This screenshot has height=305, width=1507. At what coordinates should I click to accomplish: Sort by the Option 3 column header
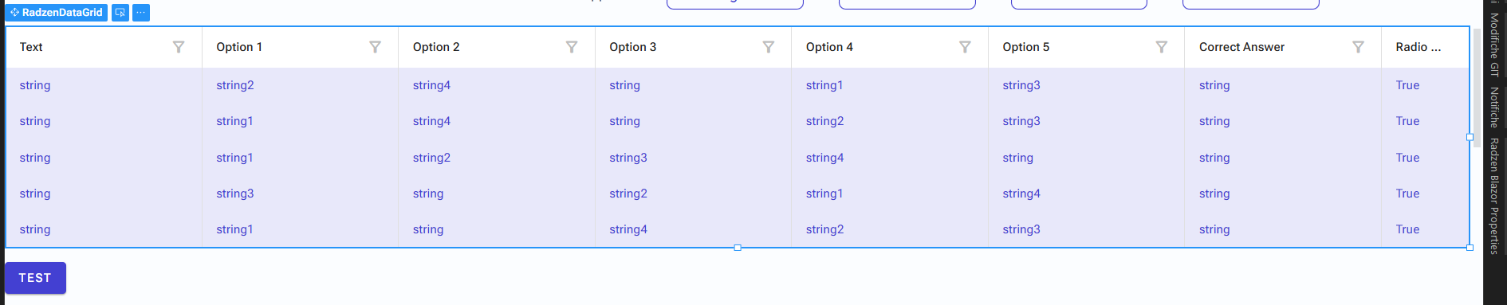coord(633,47)
